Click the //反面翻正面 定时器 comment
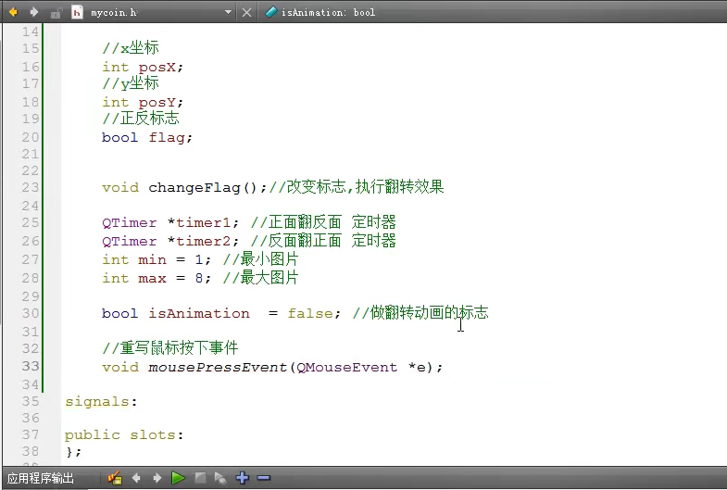The height and width of the screenshot is (490, 727). click(323, 241)
